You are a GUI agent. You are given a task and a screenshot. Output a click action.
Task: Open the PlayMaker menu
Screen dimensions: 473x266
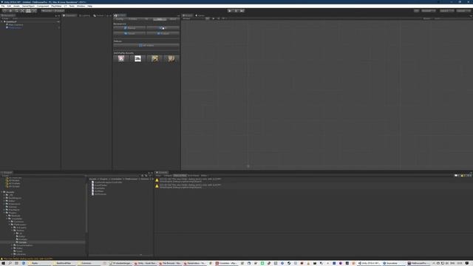56,6
